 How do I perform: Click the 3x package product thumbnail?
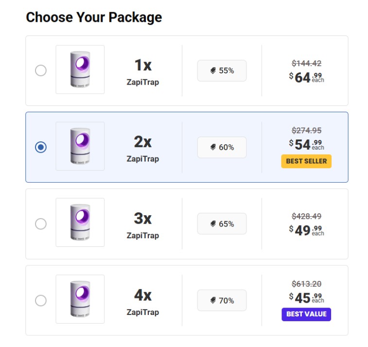pos(80,223)
